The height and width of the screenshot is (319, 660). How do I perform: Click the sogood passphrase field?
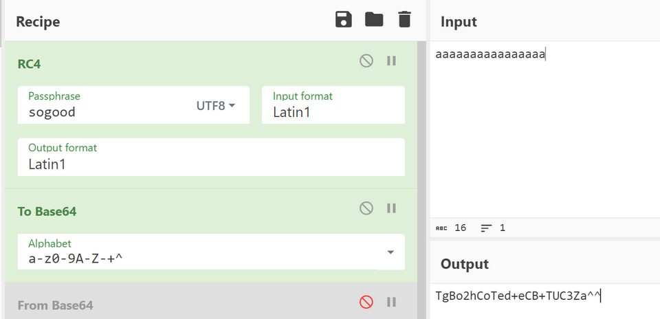pos(103,111)
